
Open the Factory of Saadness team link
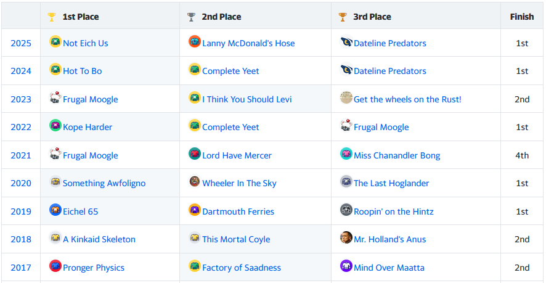click(242, 268)
